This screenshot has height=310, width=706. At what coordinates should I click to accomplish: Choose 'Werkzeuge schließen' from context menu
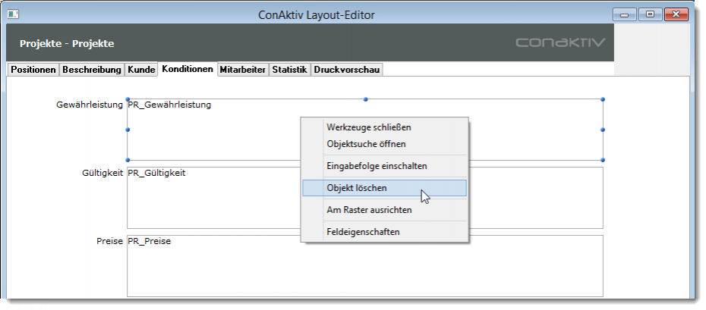coord(368,127)
